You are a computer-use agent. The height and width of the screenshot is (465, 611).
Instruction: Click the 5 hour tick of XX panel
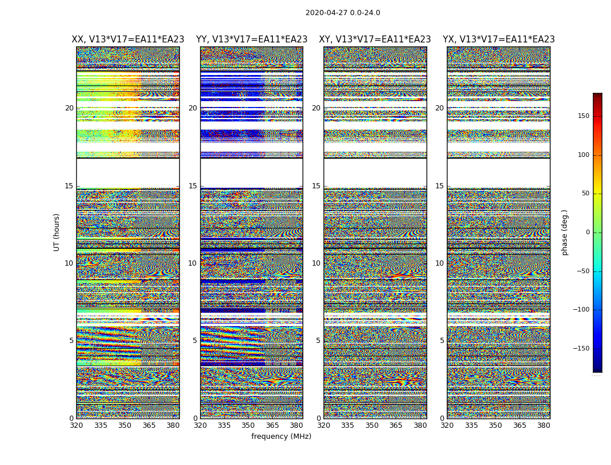point(72,341)
